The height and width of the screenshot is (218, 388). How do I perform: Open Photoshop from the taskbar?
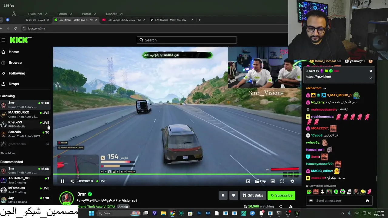tap(199, 213)
